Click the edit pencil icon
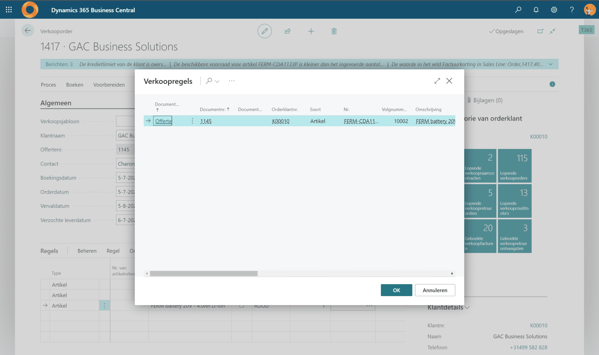Viewport: 599px width, 355px height. tap(265, 31)
